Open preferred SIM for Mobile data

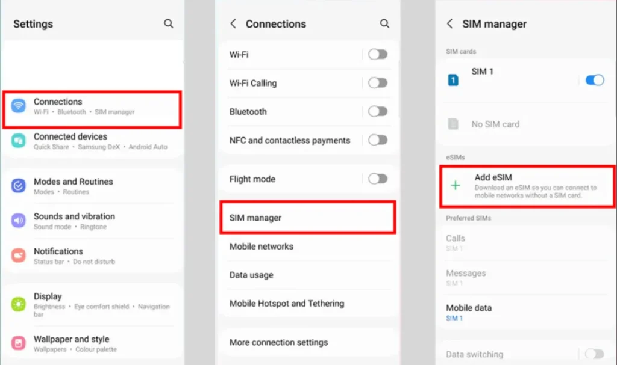click(x=526, y=312)
